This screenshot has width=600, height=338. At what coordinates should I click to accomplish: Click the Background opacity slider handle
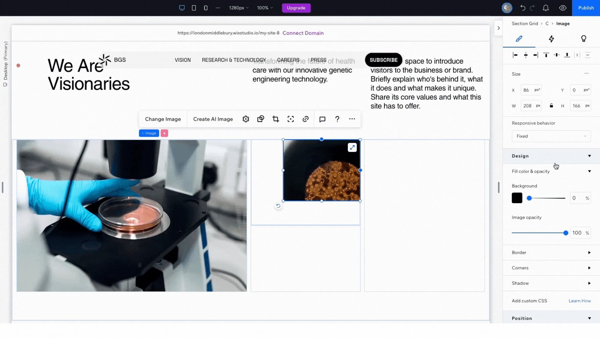[529, 198]
